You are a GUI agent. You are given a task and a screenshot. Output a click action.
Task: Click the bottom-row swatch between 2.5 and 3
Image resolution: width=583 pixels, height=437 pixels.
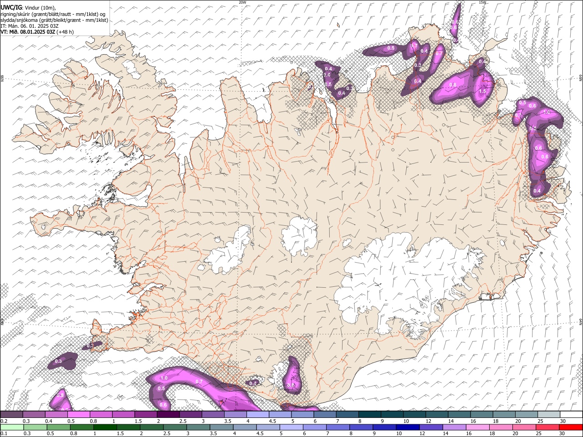[174, 427]
